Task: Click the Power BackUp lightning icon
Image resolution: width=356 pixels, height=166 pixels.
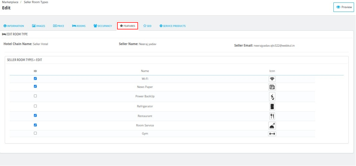Action: point(272,96)
